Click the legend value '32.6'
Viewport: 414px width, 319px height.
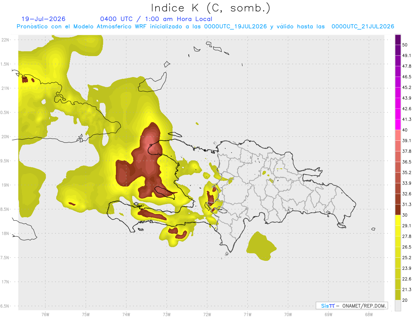click(x=407, y=194)
